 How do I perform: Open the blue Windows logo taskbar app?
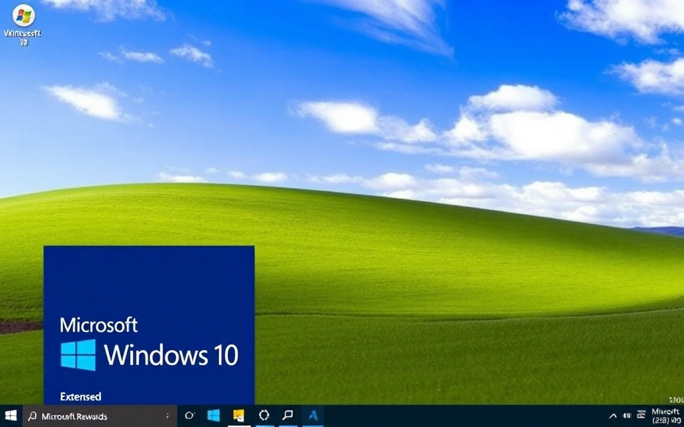pyautogui.click(x=214, y=416)
